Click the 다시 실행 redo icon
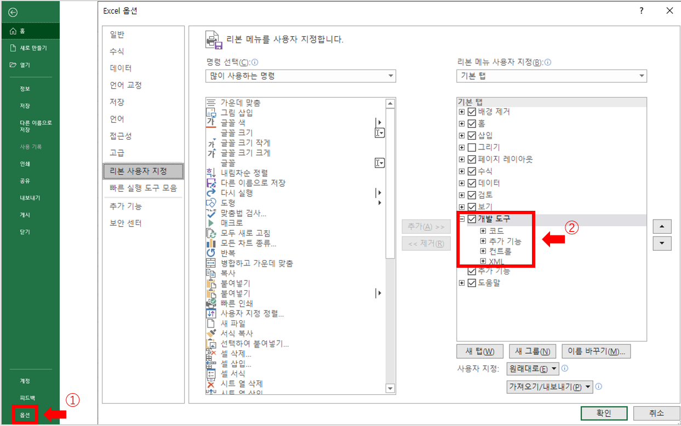Image resolution: width=681 pixels, height=426 pixels. [x=211, y=193]
